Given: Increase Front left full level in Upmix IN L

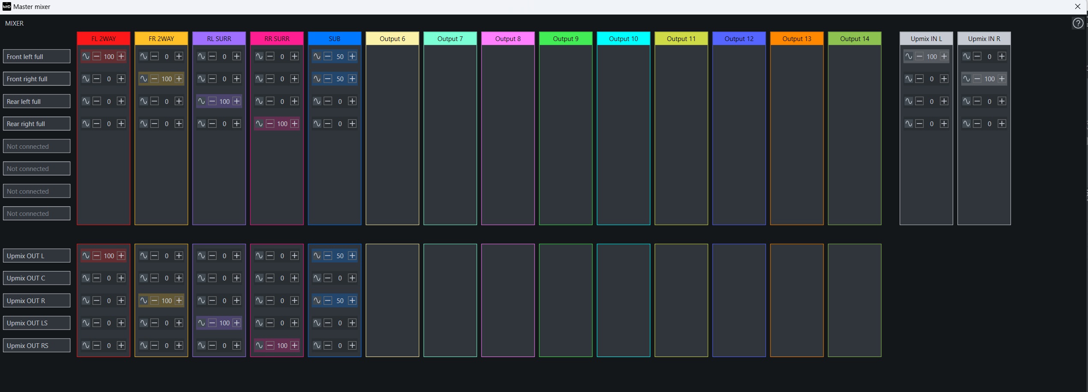Looking at the screenshot, I should pyautogui.click(x=944, y=56).
